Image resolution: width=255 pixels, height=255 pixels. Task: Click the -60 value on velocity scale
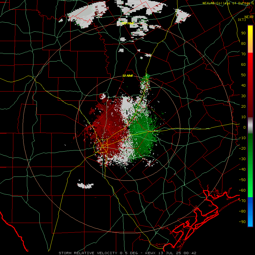(x=242, y=190)
